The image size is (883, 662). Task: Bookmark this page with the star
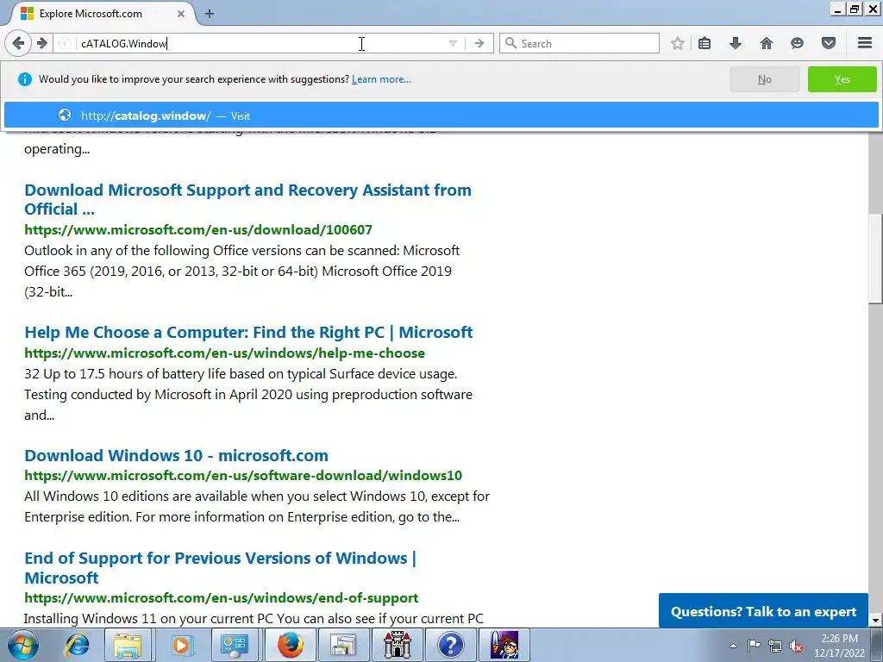(678, 43)
